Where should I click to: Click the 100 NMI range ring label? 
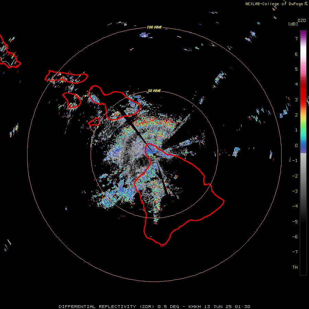click(154, 27)
